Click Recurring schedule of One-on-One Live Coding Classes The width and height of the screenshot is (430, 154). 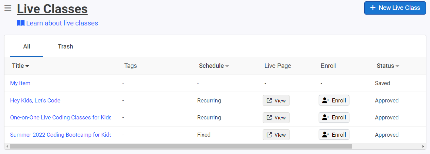point(209,117)
